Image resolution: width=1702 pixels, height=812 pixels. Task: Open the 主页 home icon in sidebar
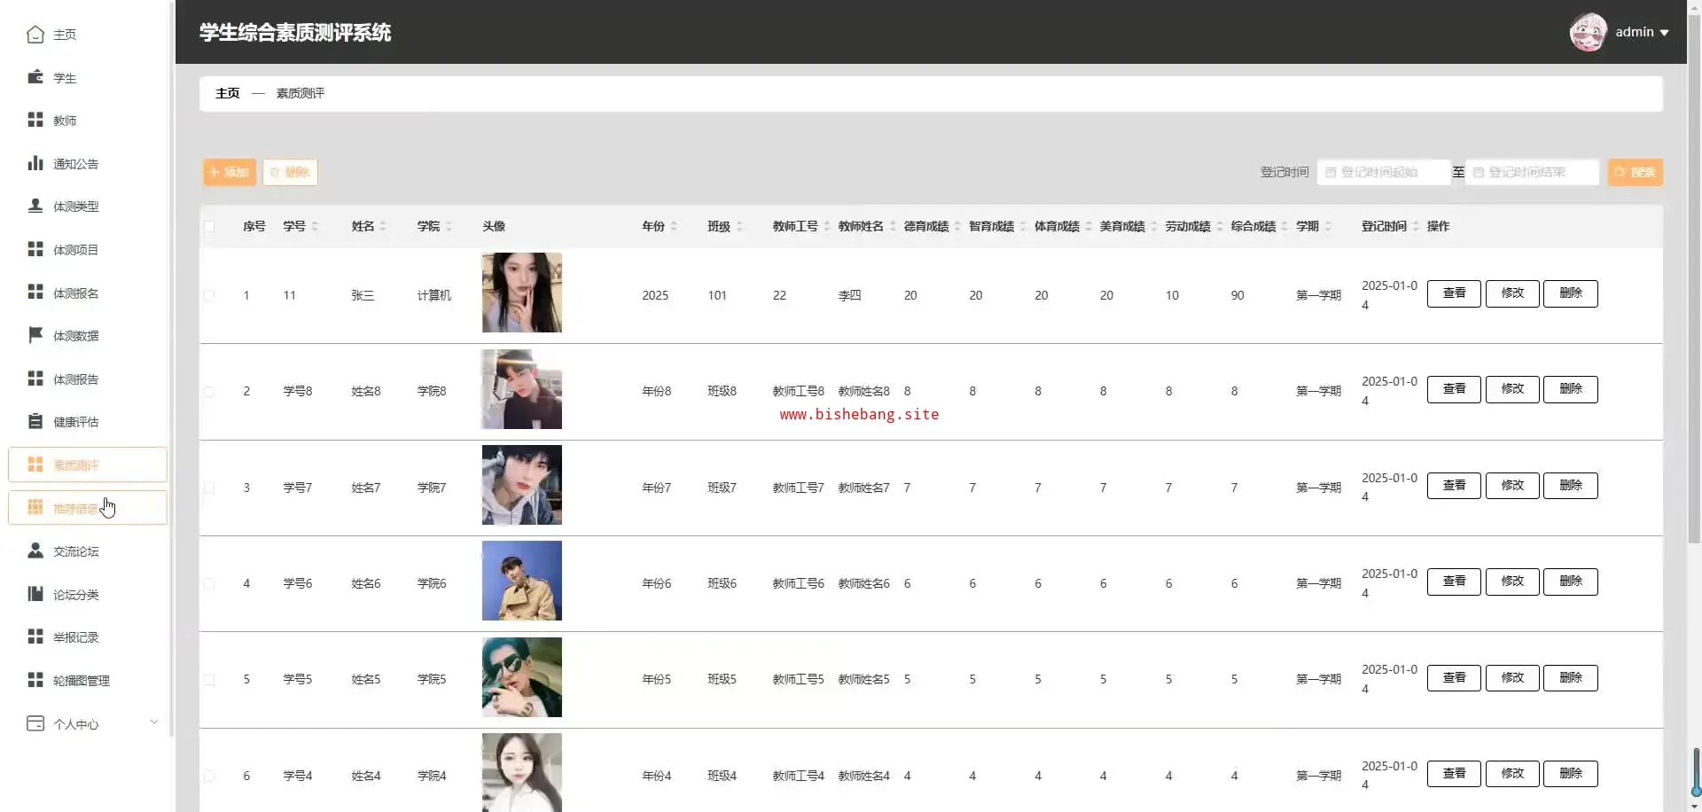coord(35,35)
